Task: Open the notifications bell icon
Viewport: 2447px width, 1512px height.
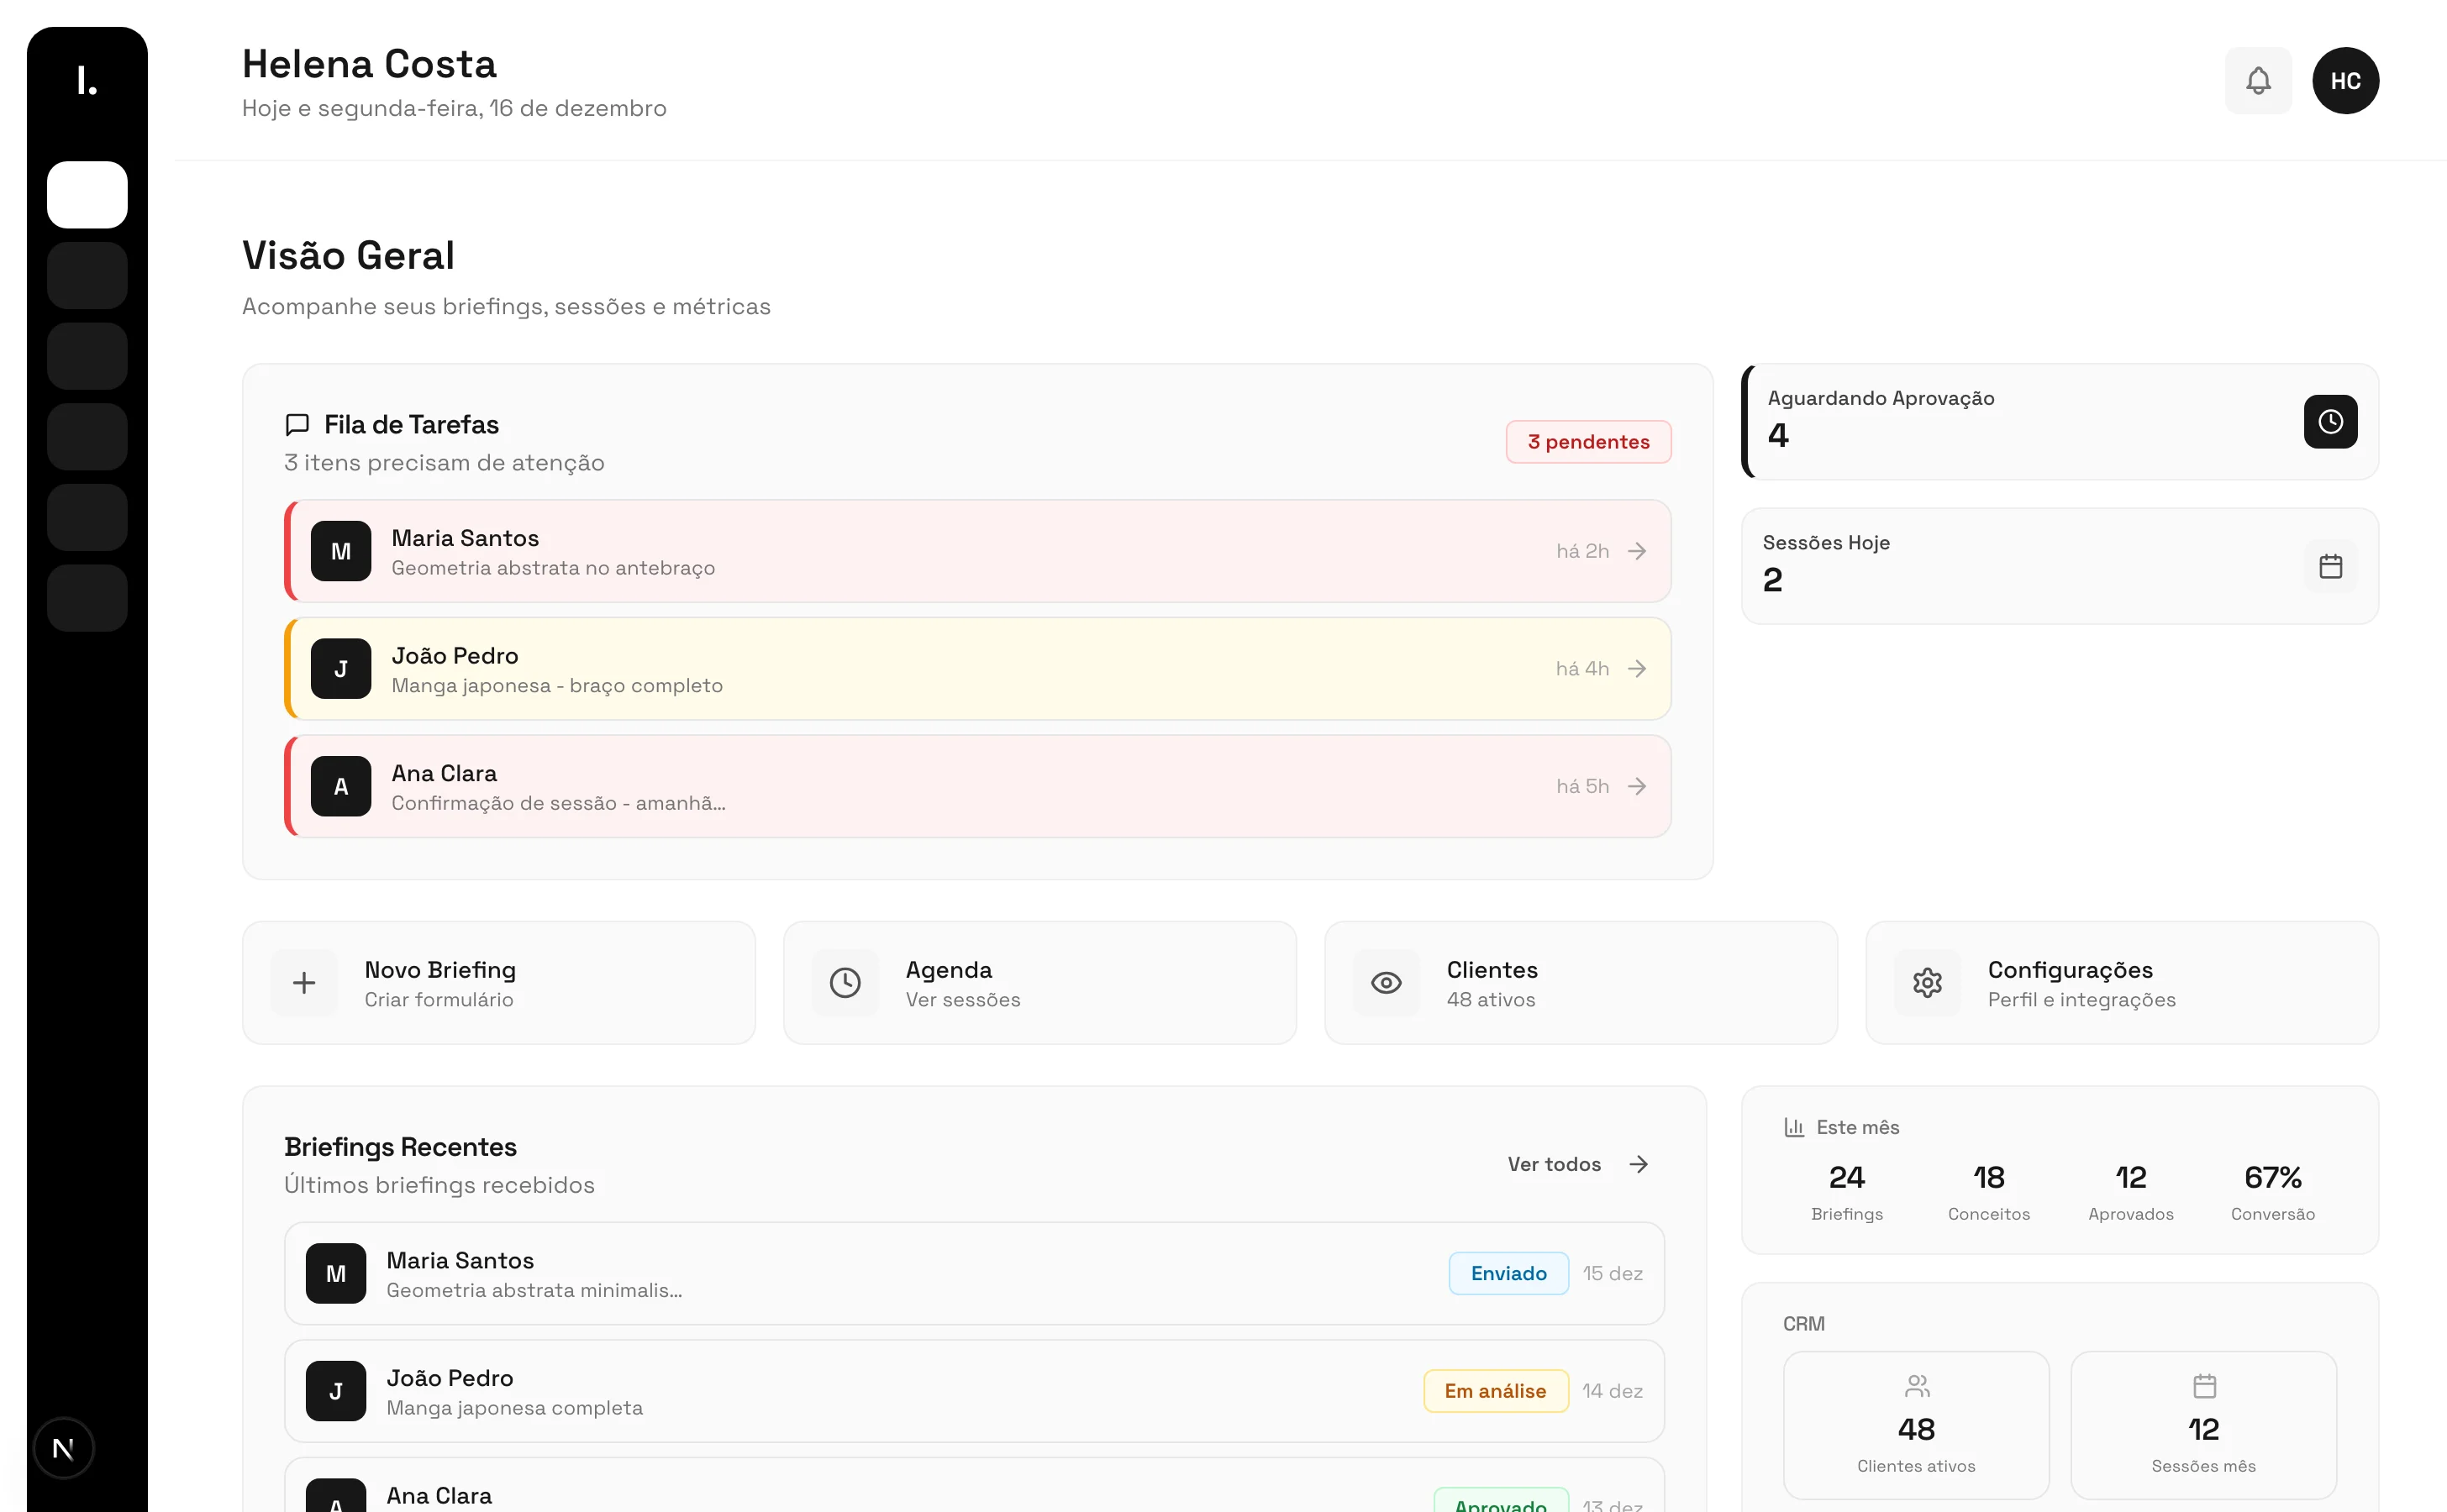Action: [2257, 80]
